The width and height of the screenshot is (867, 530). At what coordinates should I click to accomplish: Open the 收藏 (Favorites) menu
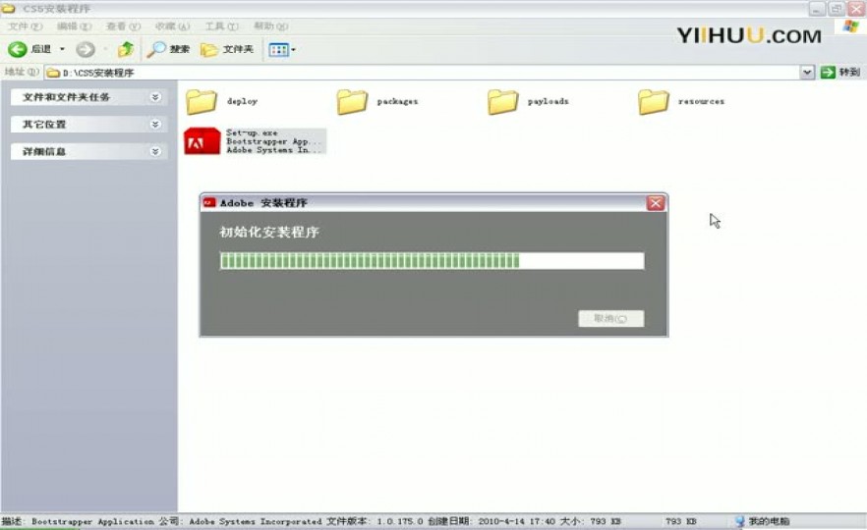pyautogui.click(x=172, y=26)
